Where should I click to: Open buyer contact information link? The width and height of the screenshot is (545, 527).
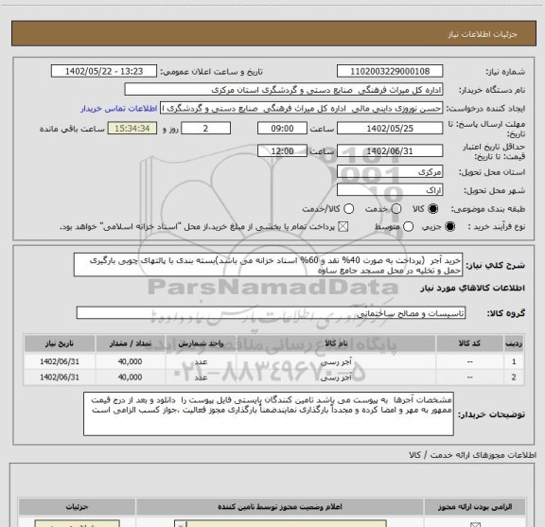tap(119, 109)
